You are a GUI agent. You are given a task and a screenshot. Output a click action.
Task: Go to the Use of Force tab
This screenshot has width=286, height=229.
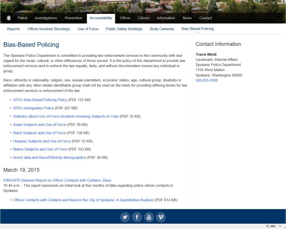click(88, 29)
